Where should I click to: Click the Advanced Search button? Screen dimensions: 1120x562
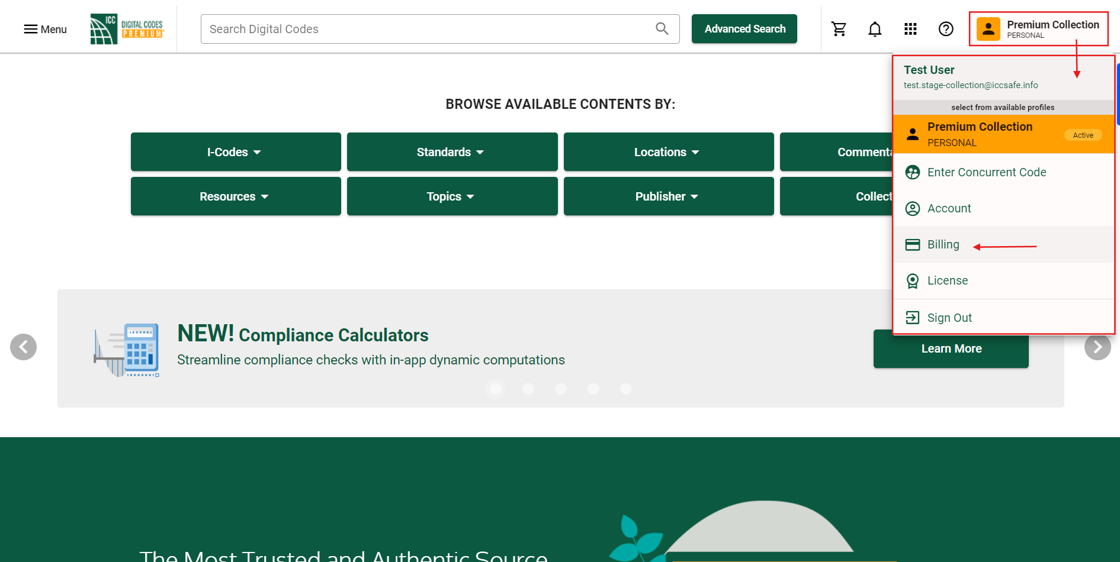[x=744, y=29]
